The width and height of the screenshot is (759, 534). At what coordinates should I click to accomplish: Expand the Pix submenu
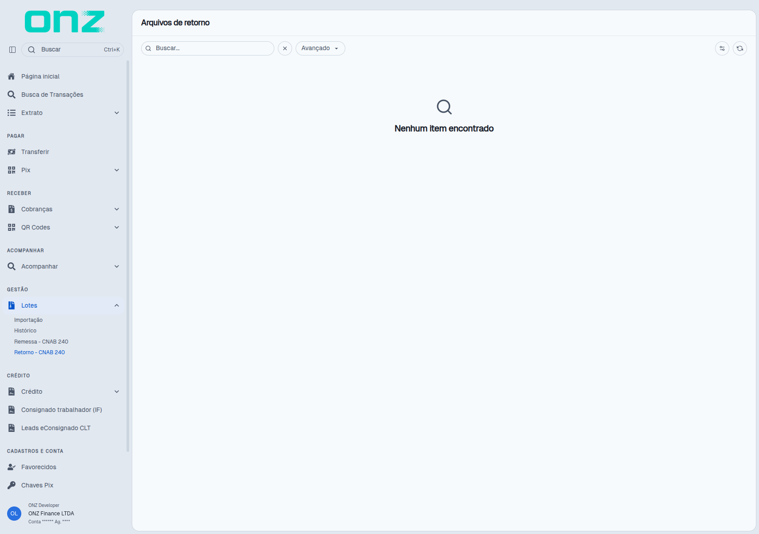click(x=117, y=170)
